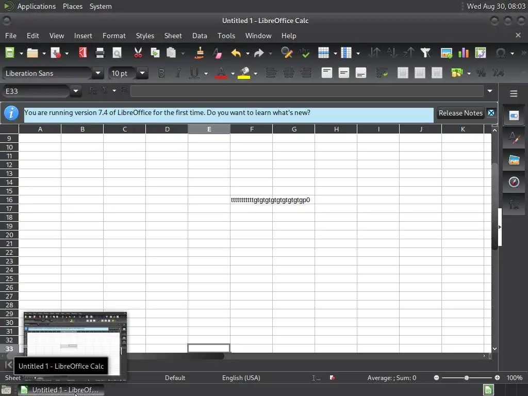Align cell content to top
Screen dimensions: 528x396
tap(326, 73)
